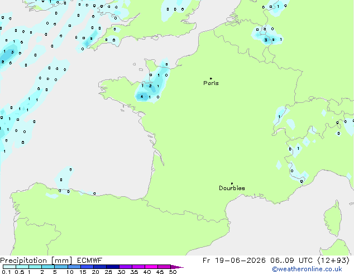This screenshot has height=274, width=354.
Task: Click the legend value '25'
Action: click(x=108, y=272)
